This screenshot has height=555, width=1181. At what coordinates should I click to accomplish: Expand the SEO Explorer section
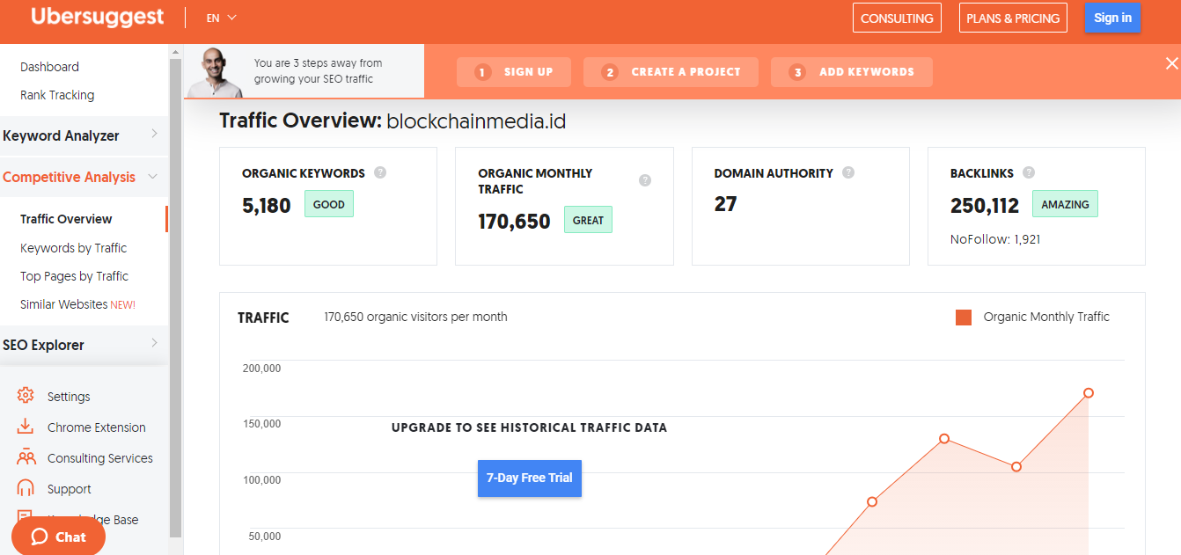coord(84,345)
